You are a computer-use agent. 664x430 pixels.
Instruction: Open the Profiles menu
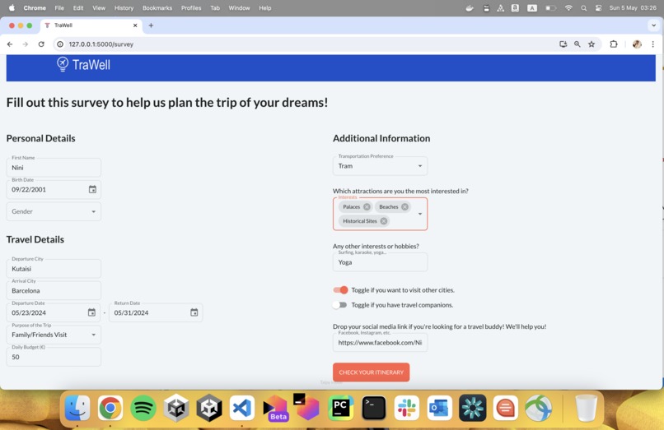pyautogui.click(x=191, y=8)
